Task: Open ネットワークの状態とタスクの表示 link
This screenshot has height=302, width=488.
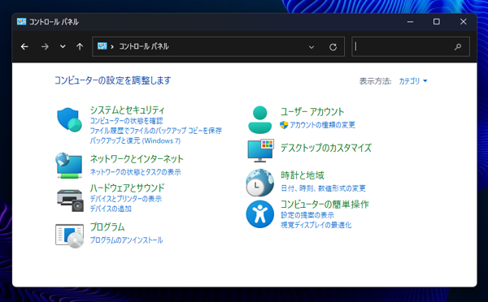Action: (x=135, y=172)
